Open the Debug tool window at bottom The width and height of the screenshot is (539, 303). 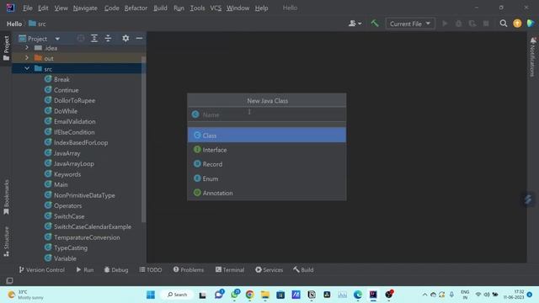coord(116,270)
